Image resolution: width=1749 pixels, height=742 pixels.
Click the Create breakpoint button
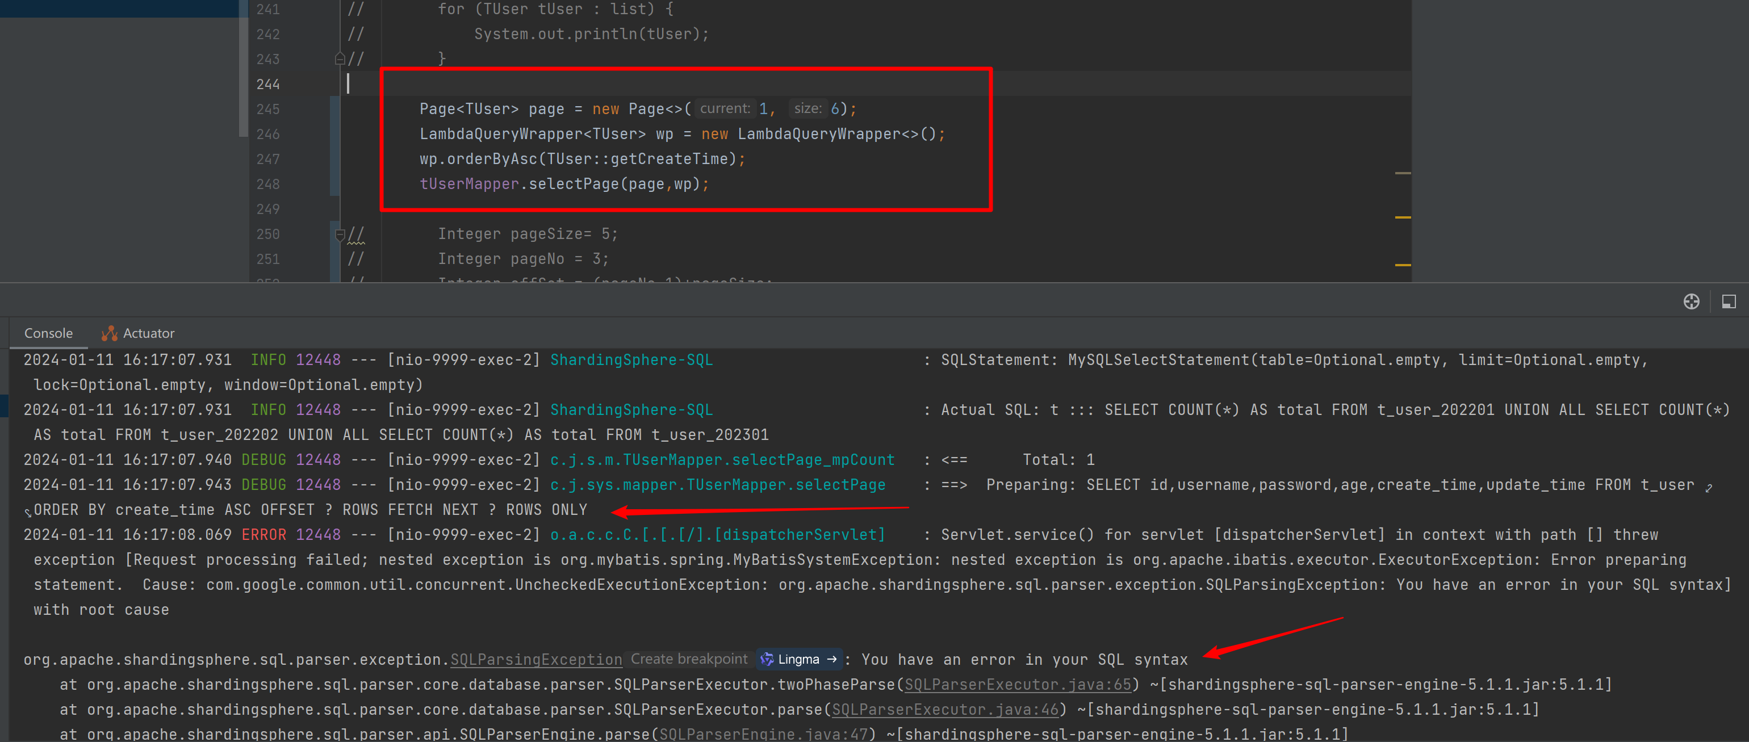coord(688,659)
